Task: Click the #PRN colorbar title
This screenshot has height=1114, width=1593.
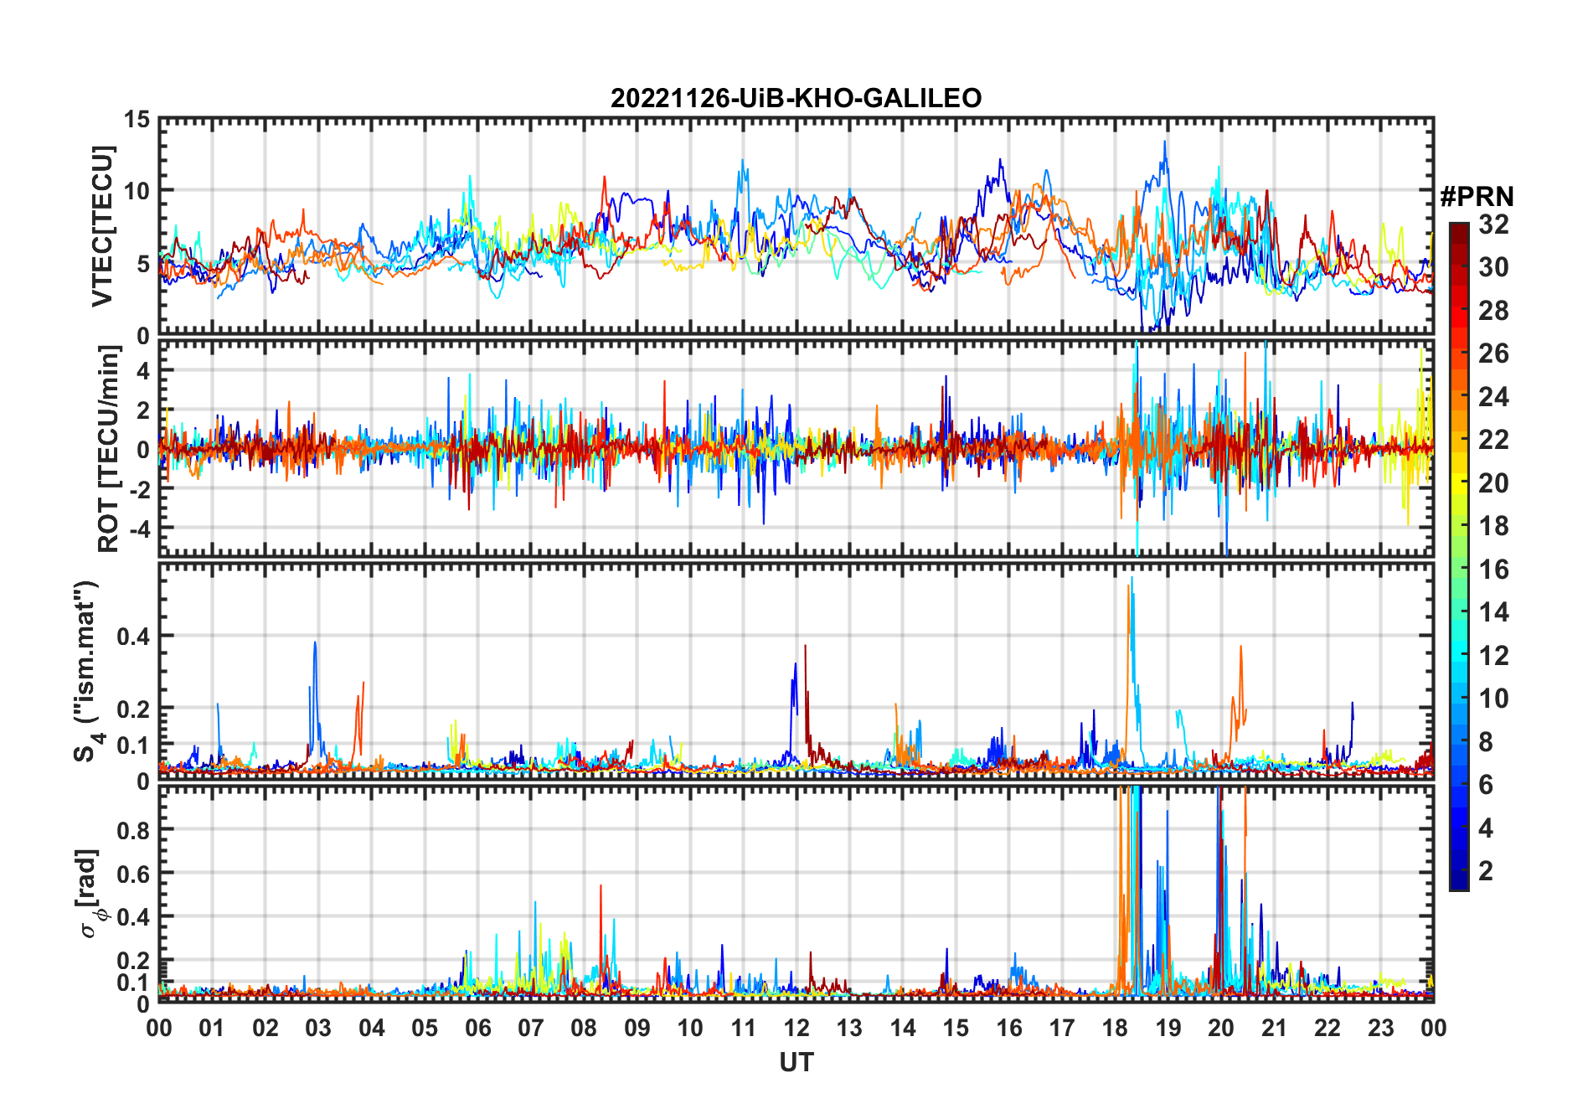Action: coord(1477,197)
